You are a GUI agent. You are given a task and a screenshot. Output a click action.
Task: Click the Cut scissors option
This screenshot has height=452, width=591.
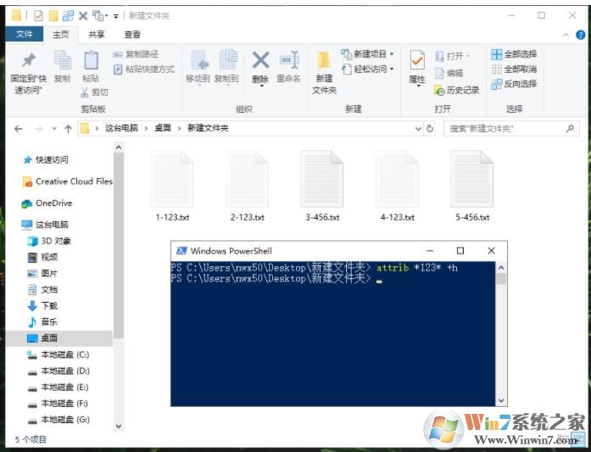click(94, 92)
